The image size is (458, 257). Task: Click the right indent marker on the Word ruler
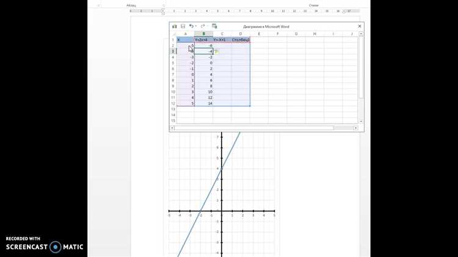pos(344,12)
